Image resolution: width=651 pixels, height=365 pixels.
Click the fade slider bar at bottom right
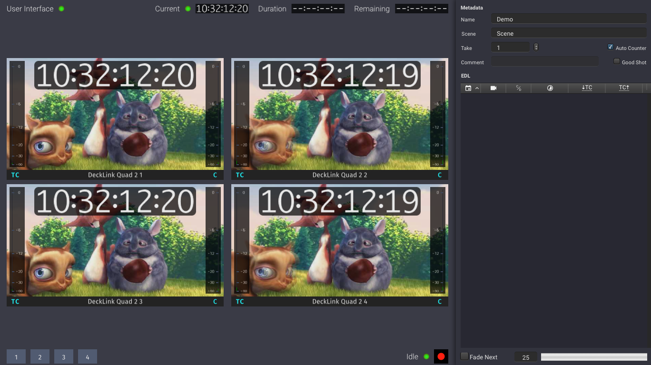pos(594,357)
